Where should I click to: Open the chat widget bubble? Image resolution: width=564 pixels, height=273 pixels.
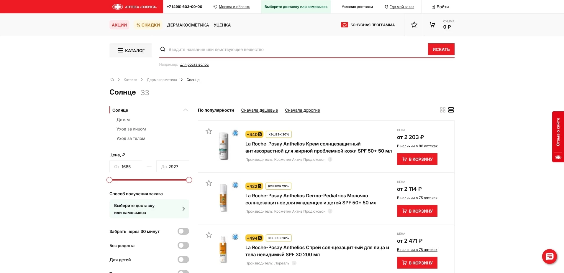pyautogui.click(x=549, y=256)
